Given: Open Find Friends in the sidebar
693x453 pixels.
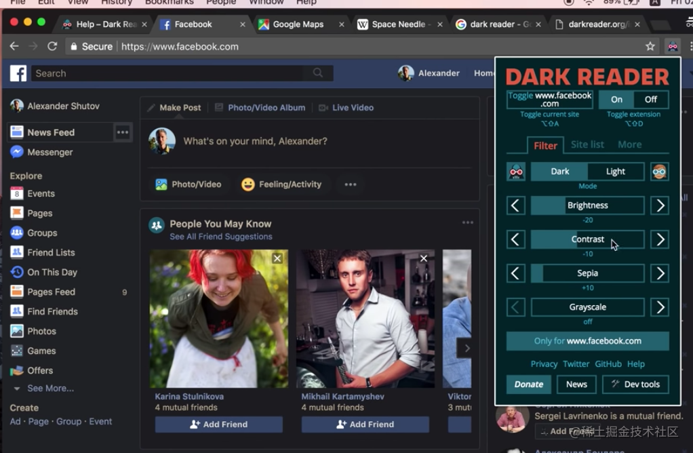Looking at the screenshot, I should click(44, 311).
